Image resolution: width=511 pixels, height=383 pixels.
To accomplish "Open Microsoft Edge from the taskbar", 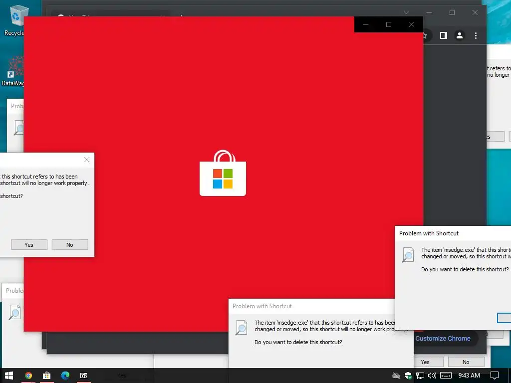I will coord(65,376).
